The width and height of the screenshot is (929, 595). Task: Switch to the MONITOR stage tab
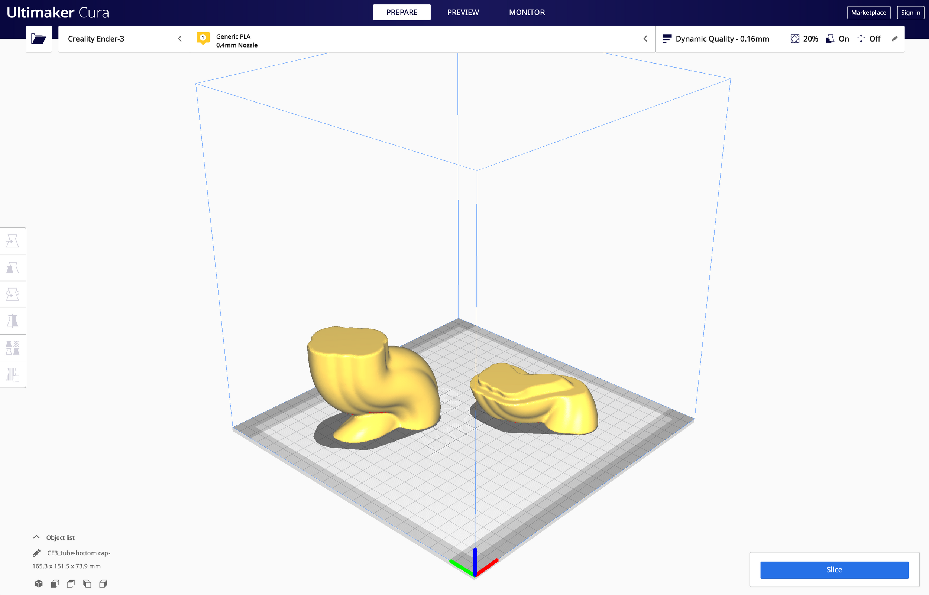(x=527, y=12)
